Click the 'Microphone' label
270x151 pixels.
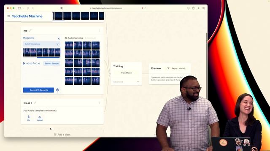(x=29, y=38)
